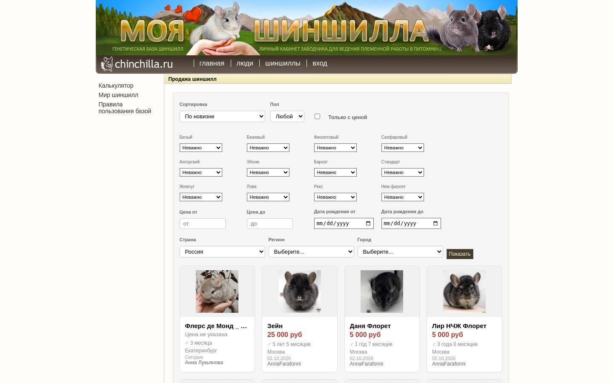Open the 'Нем фиолет' filter dropdown
Viewport: 613px width, 383px height.
pyautogui.click(x=403, y=197)
